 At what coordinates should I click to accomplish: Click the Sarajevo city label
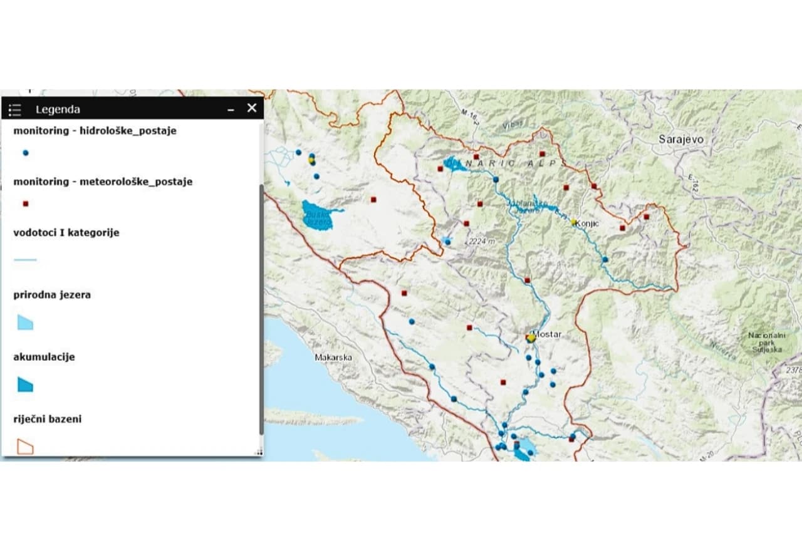coord(680,140)
